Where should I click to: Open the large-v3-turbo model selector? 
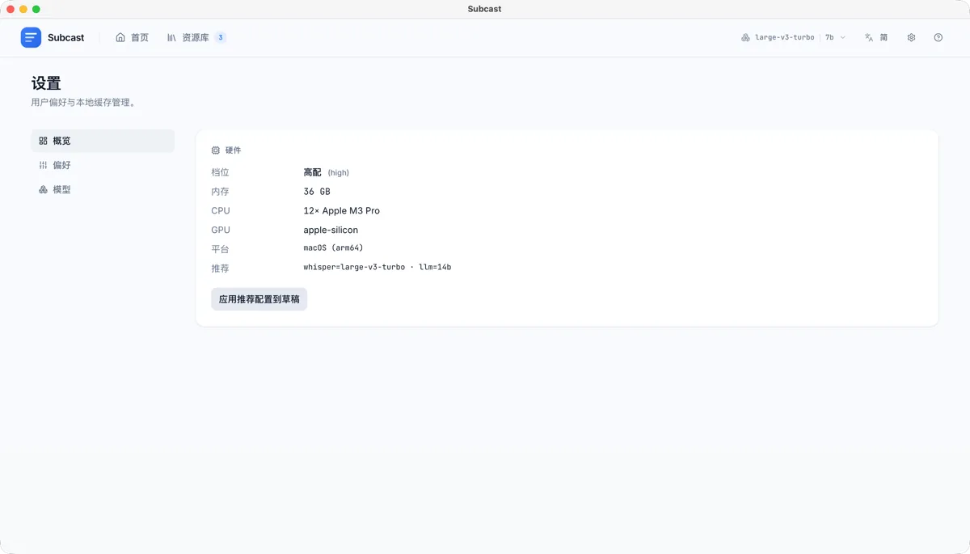click(784, 37)
